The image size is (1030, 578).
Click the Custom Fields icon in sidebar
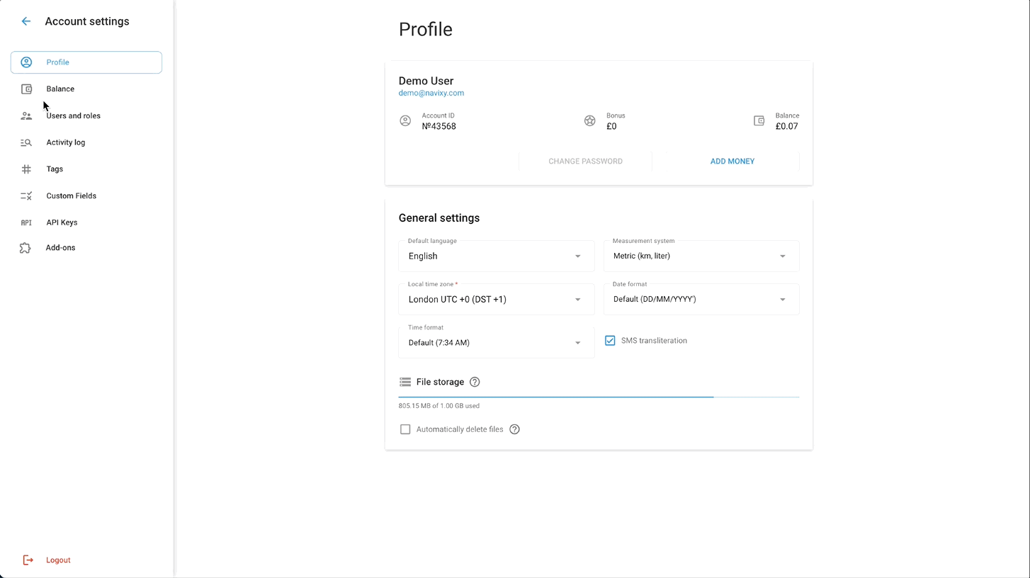[x=26, y=195]
